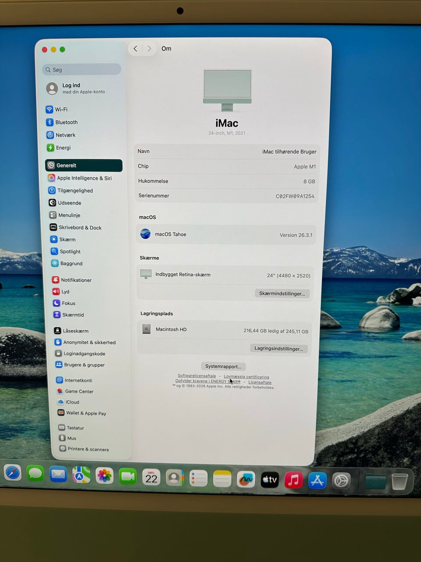Click the Macintosh HD storage row

click(x=225, y=330)
